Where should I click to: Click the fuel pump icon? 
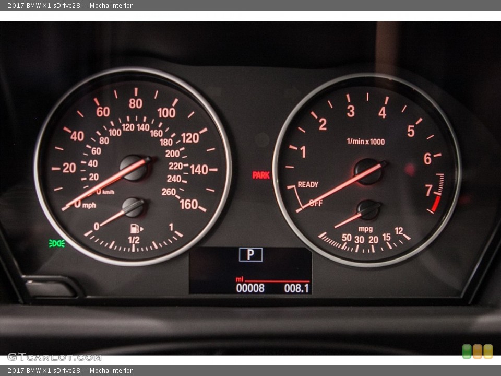pos(137,229)
